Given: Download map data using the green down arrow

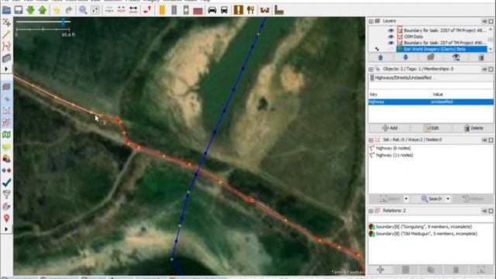Looking at the screenshot, I should click(x=30, y=10).
